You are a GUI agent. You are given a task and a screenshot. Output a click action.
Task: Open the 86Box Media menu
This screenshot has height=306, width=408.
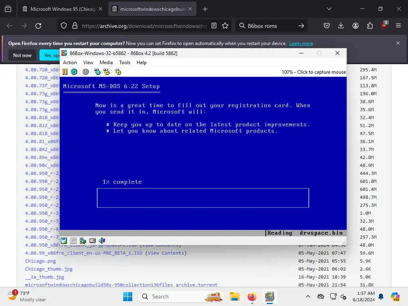(106, 63)
